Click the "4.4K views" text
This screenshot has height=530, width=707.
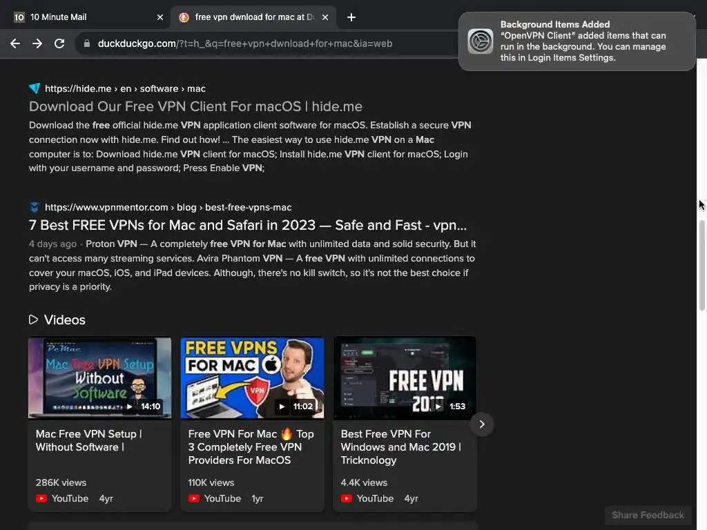(364, 482)
